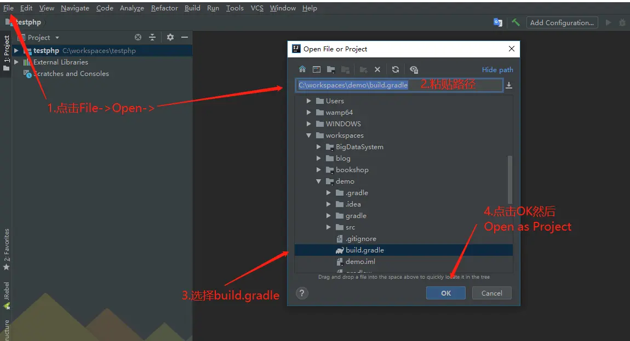Click the Collapse All icon in Project panel
This screenshot has width=630, height=341.
[x=152, y=37]
